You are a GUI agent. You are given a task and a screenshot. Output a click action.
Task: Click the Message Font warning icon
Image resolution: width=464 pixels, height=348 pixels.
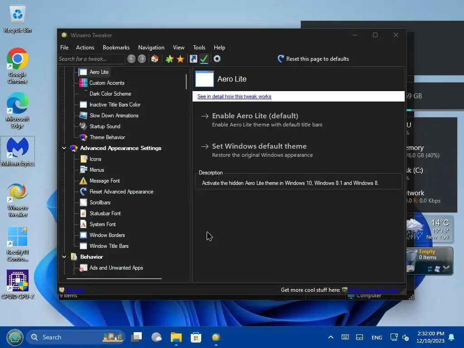83,181
